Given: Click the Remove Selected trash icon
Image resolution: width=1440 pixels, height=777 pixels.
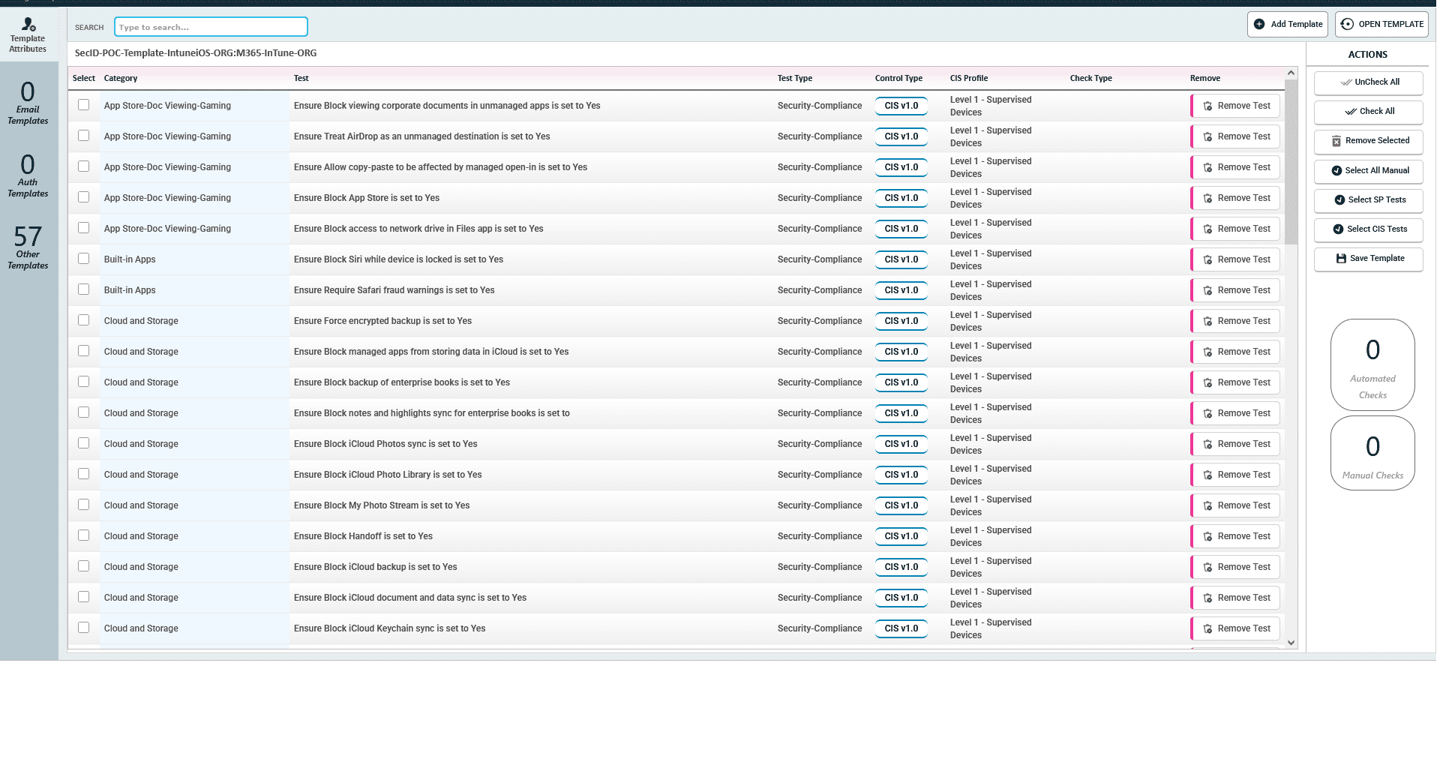Looking at the screenshot, I should point(1336,141).
